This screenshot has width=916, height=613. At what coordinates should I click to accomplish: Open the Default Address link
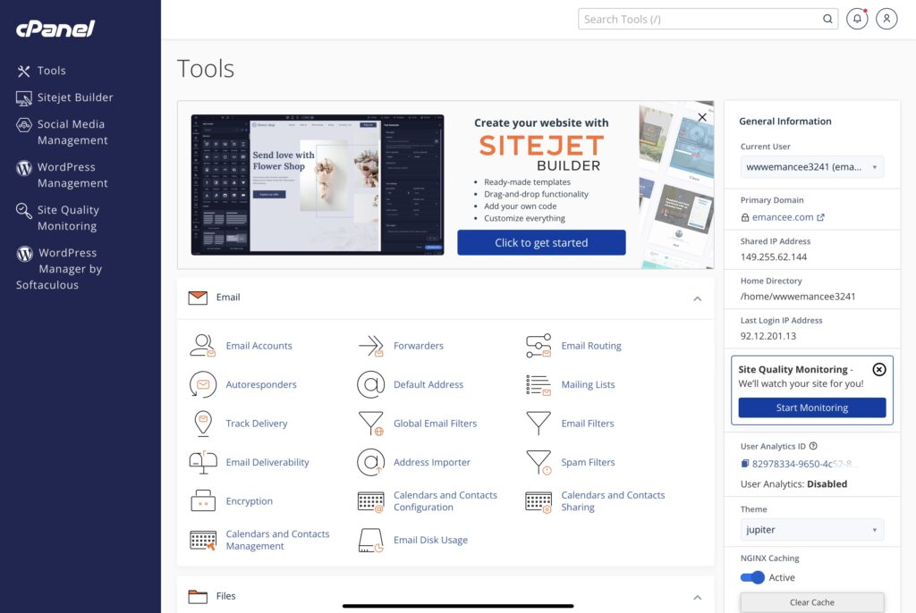(x=428, y=385)
